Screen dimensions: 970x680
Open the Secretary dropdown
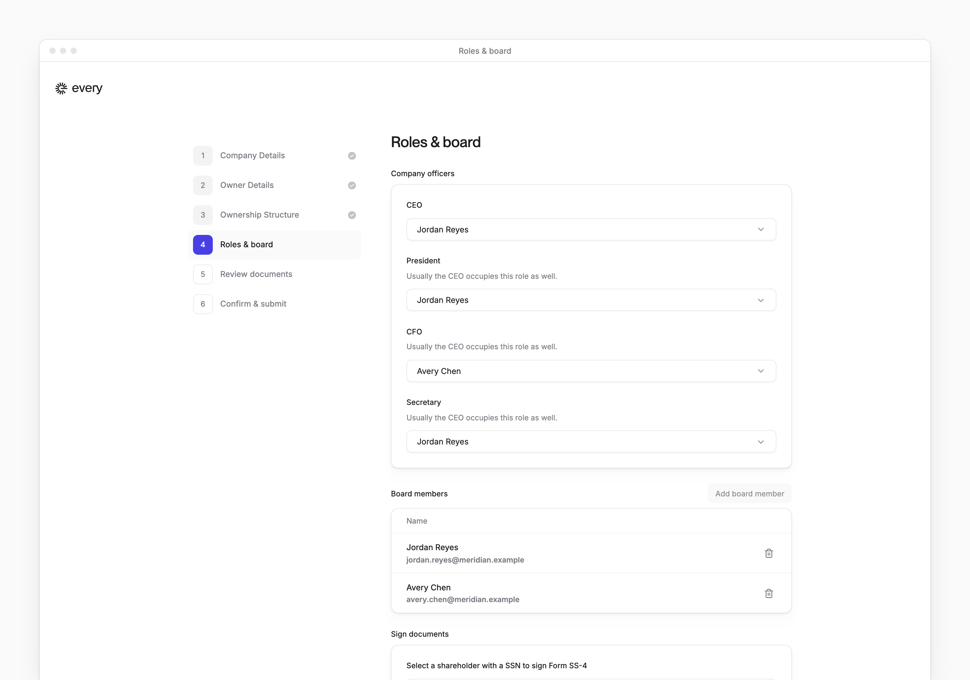pyautogui.click(x=590, y=441)
